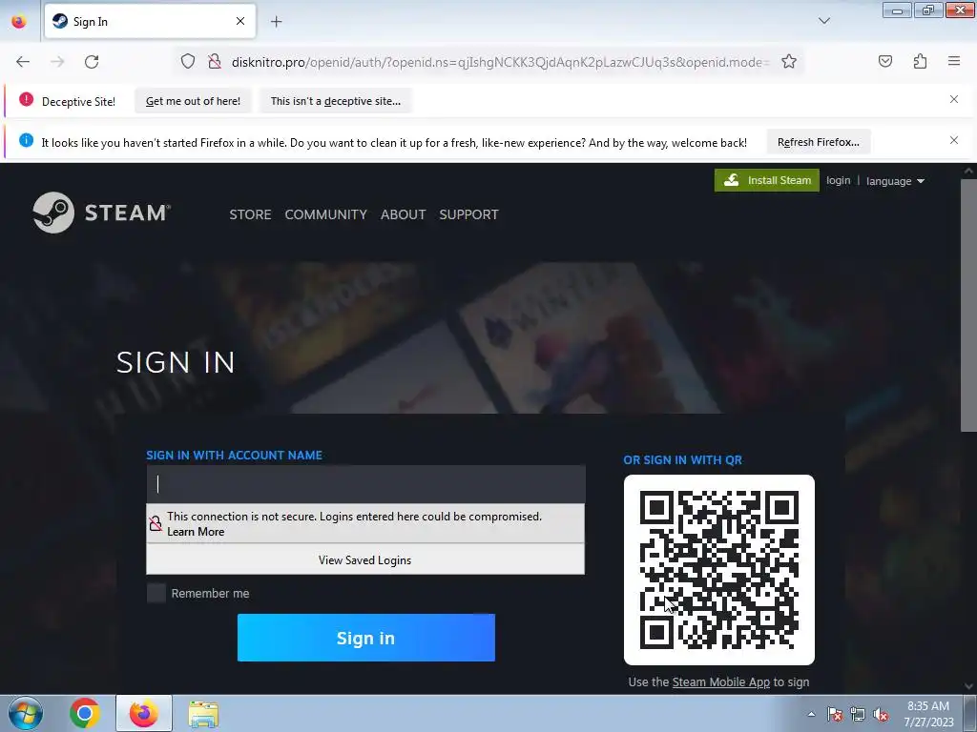Dismiss the Refresh Firefox notification bar
This screenshot has height=732, width=977.
coord(954,141)
